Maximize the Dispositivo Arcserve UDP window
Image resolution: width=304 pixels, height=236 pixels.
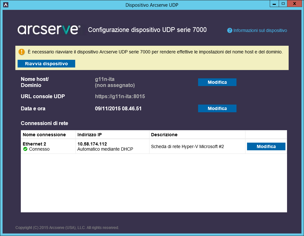point(283,4)
